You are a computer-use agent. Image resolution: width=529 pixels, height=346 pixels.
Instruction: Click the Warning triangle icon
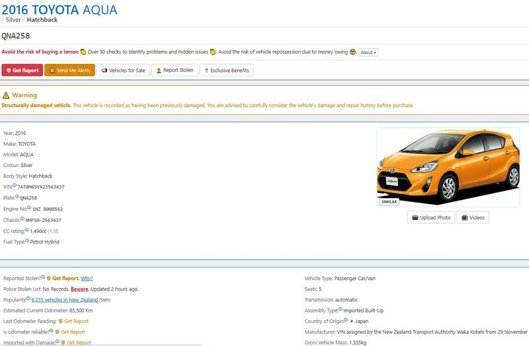[x=6, y=95]
